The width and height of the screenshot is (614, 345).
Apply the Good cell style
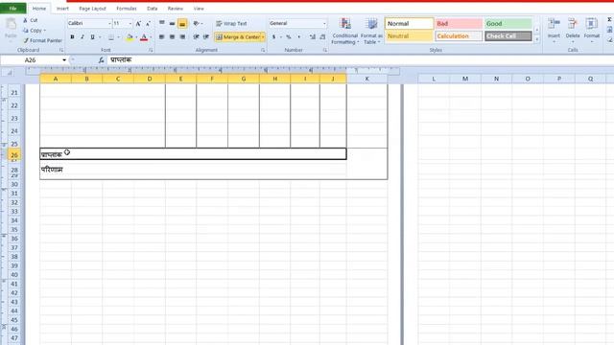[508, 23]
